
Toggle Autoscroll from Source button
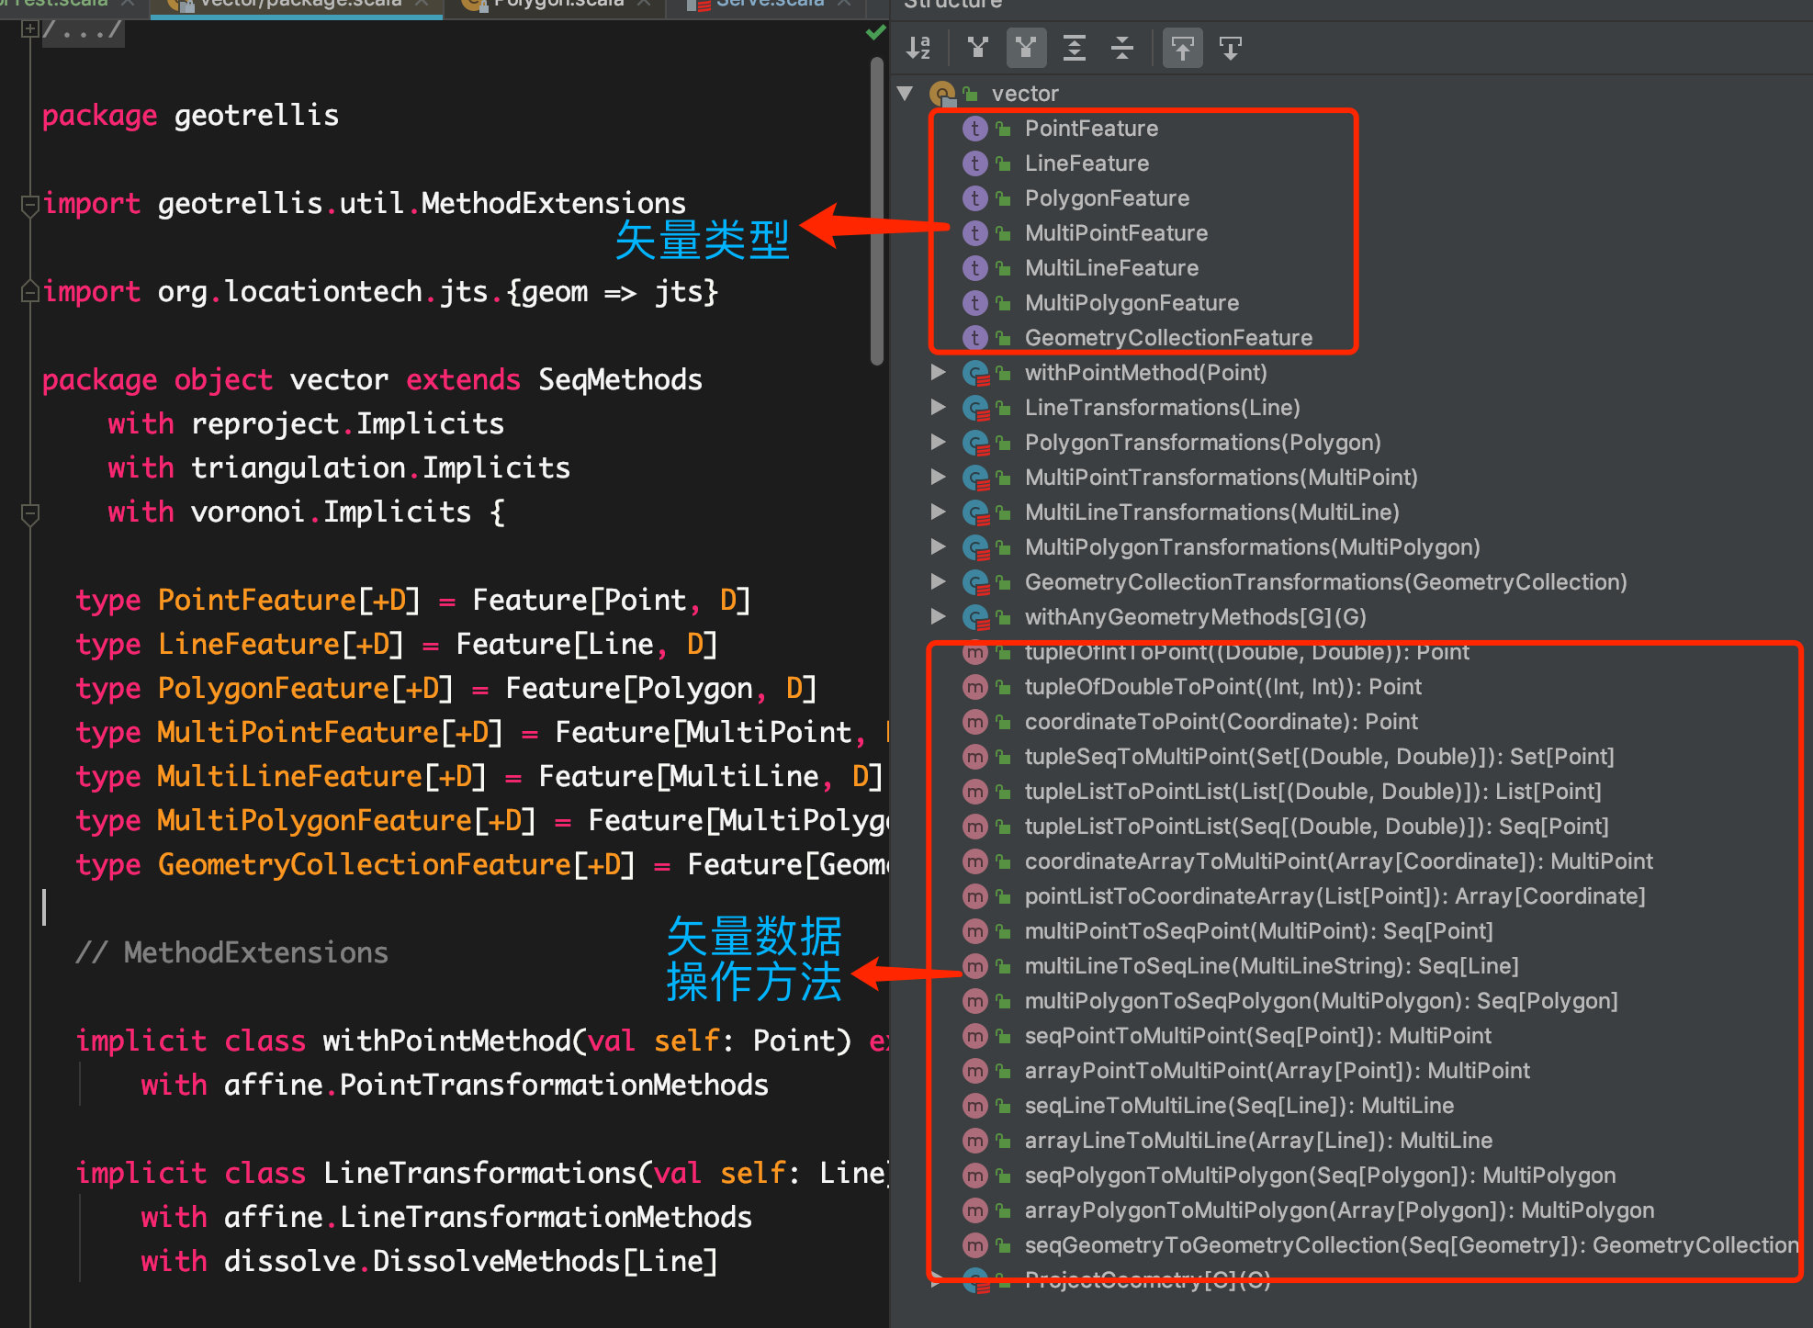1231,48
